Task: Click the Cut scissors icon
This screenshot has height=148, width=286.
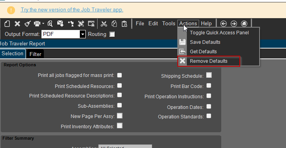Action: [x=104, y=24]
